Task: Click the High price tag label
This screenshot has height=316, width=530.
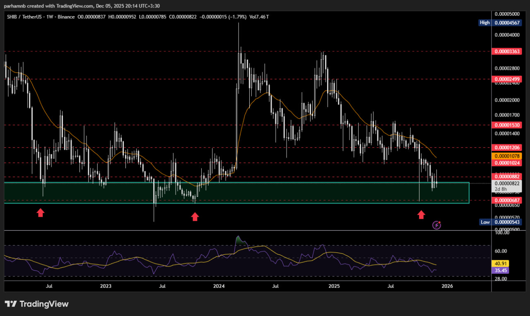Action: point(484,23)
